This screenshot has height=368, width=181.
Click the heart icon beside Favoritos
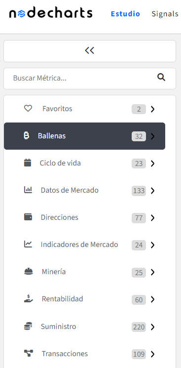[x=28, y=109]
